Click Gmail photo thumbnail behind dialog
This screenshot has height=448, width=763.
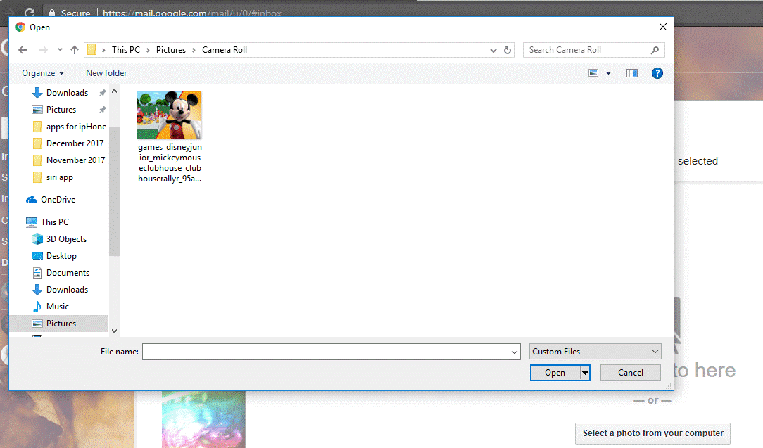coord(203,419)
